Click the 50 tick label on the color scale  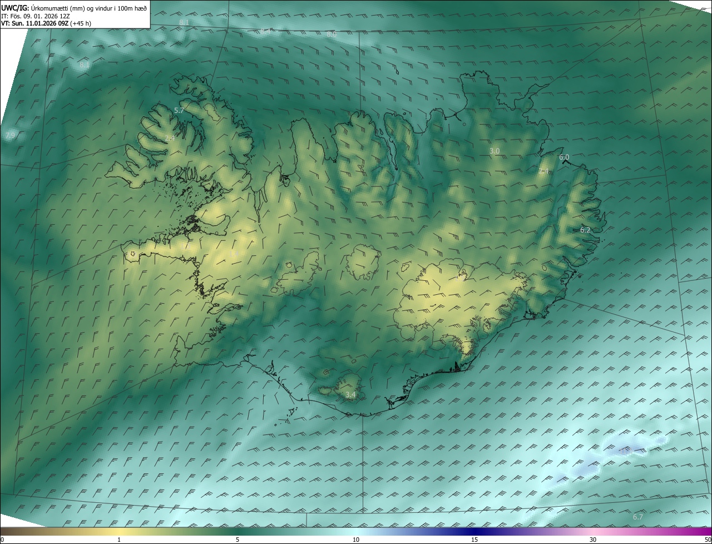708,540
